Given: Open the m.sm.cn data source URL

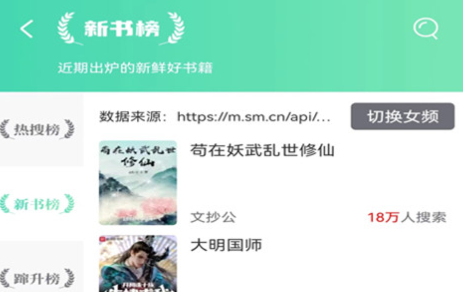Looking at the screenshot, I should coord(253,117).
